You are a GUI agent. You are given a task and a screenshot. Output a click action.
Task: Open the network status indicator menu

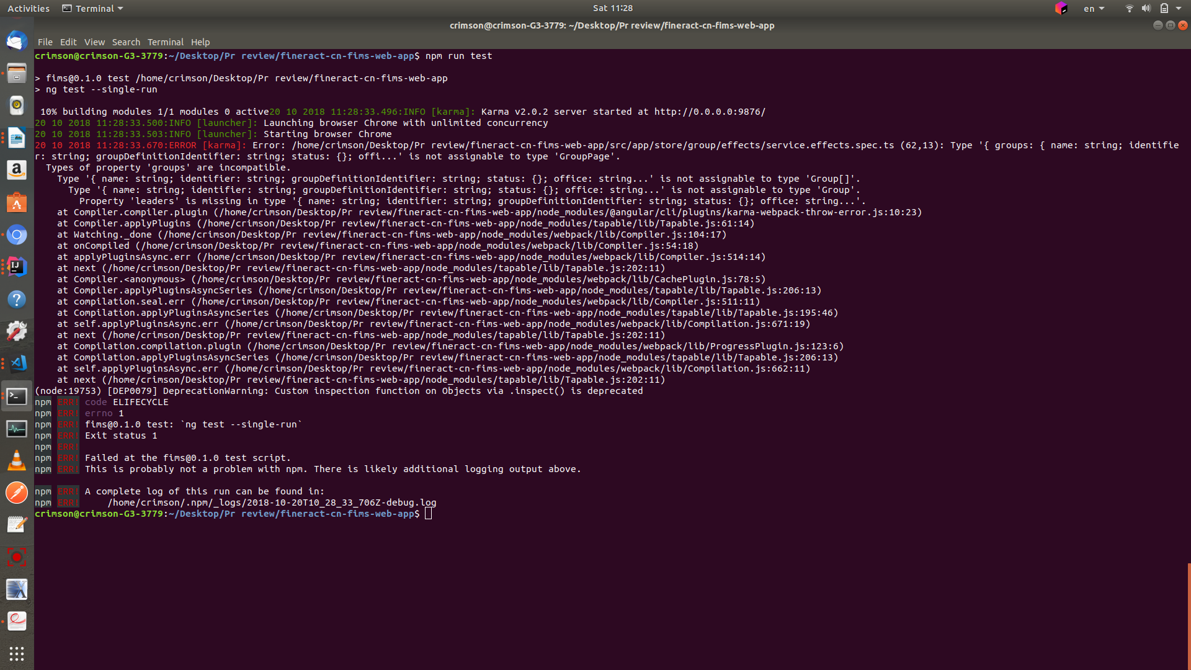tap(1128, 8)
